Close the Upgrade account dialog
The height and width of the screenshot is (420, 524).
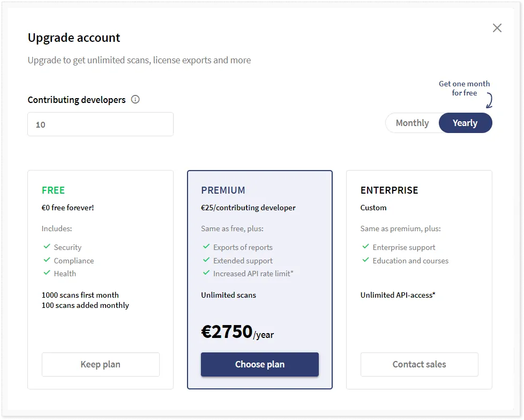click(x=497, y=28)
